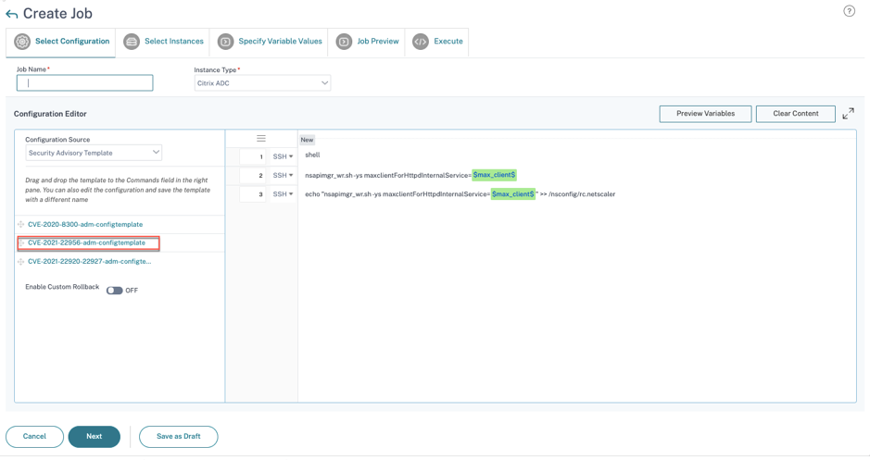
Task: Open the help question mark icon
Action: 849,11
